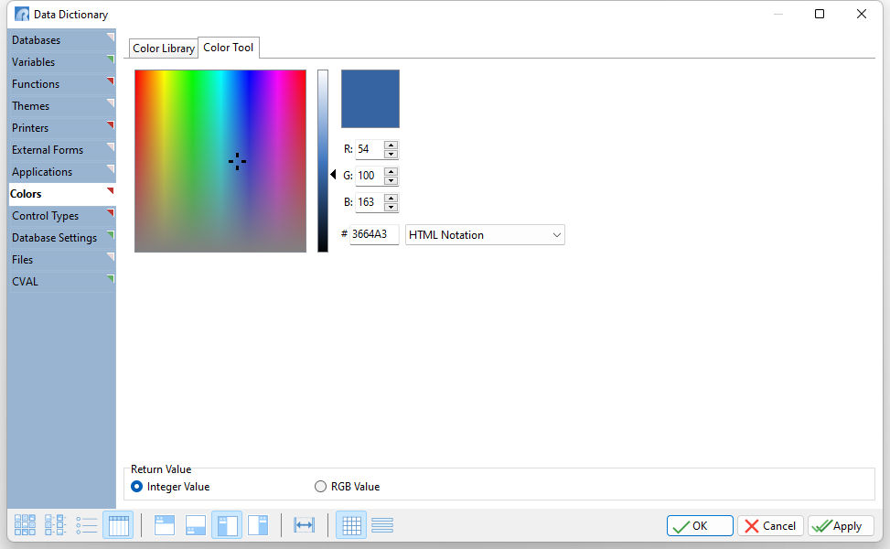890x549 pixels.
Task: Click the brightness slider bar
Action: (x=322, y=161)
